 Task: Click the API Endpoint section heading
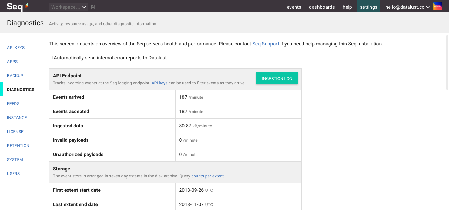coord(67,76)
